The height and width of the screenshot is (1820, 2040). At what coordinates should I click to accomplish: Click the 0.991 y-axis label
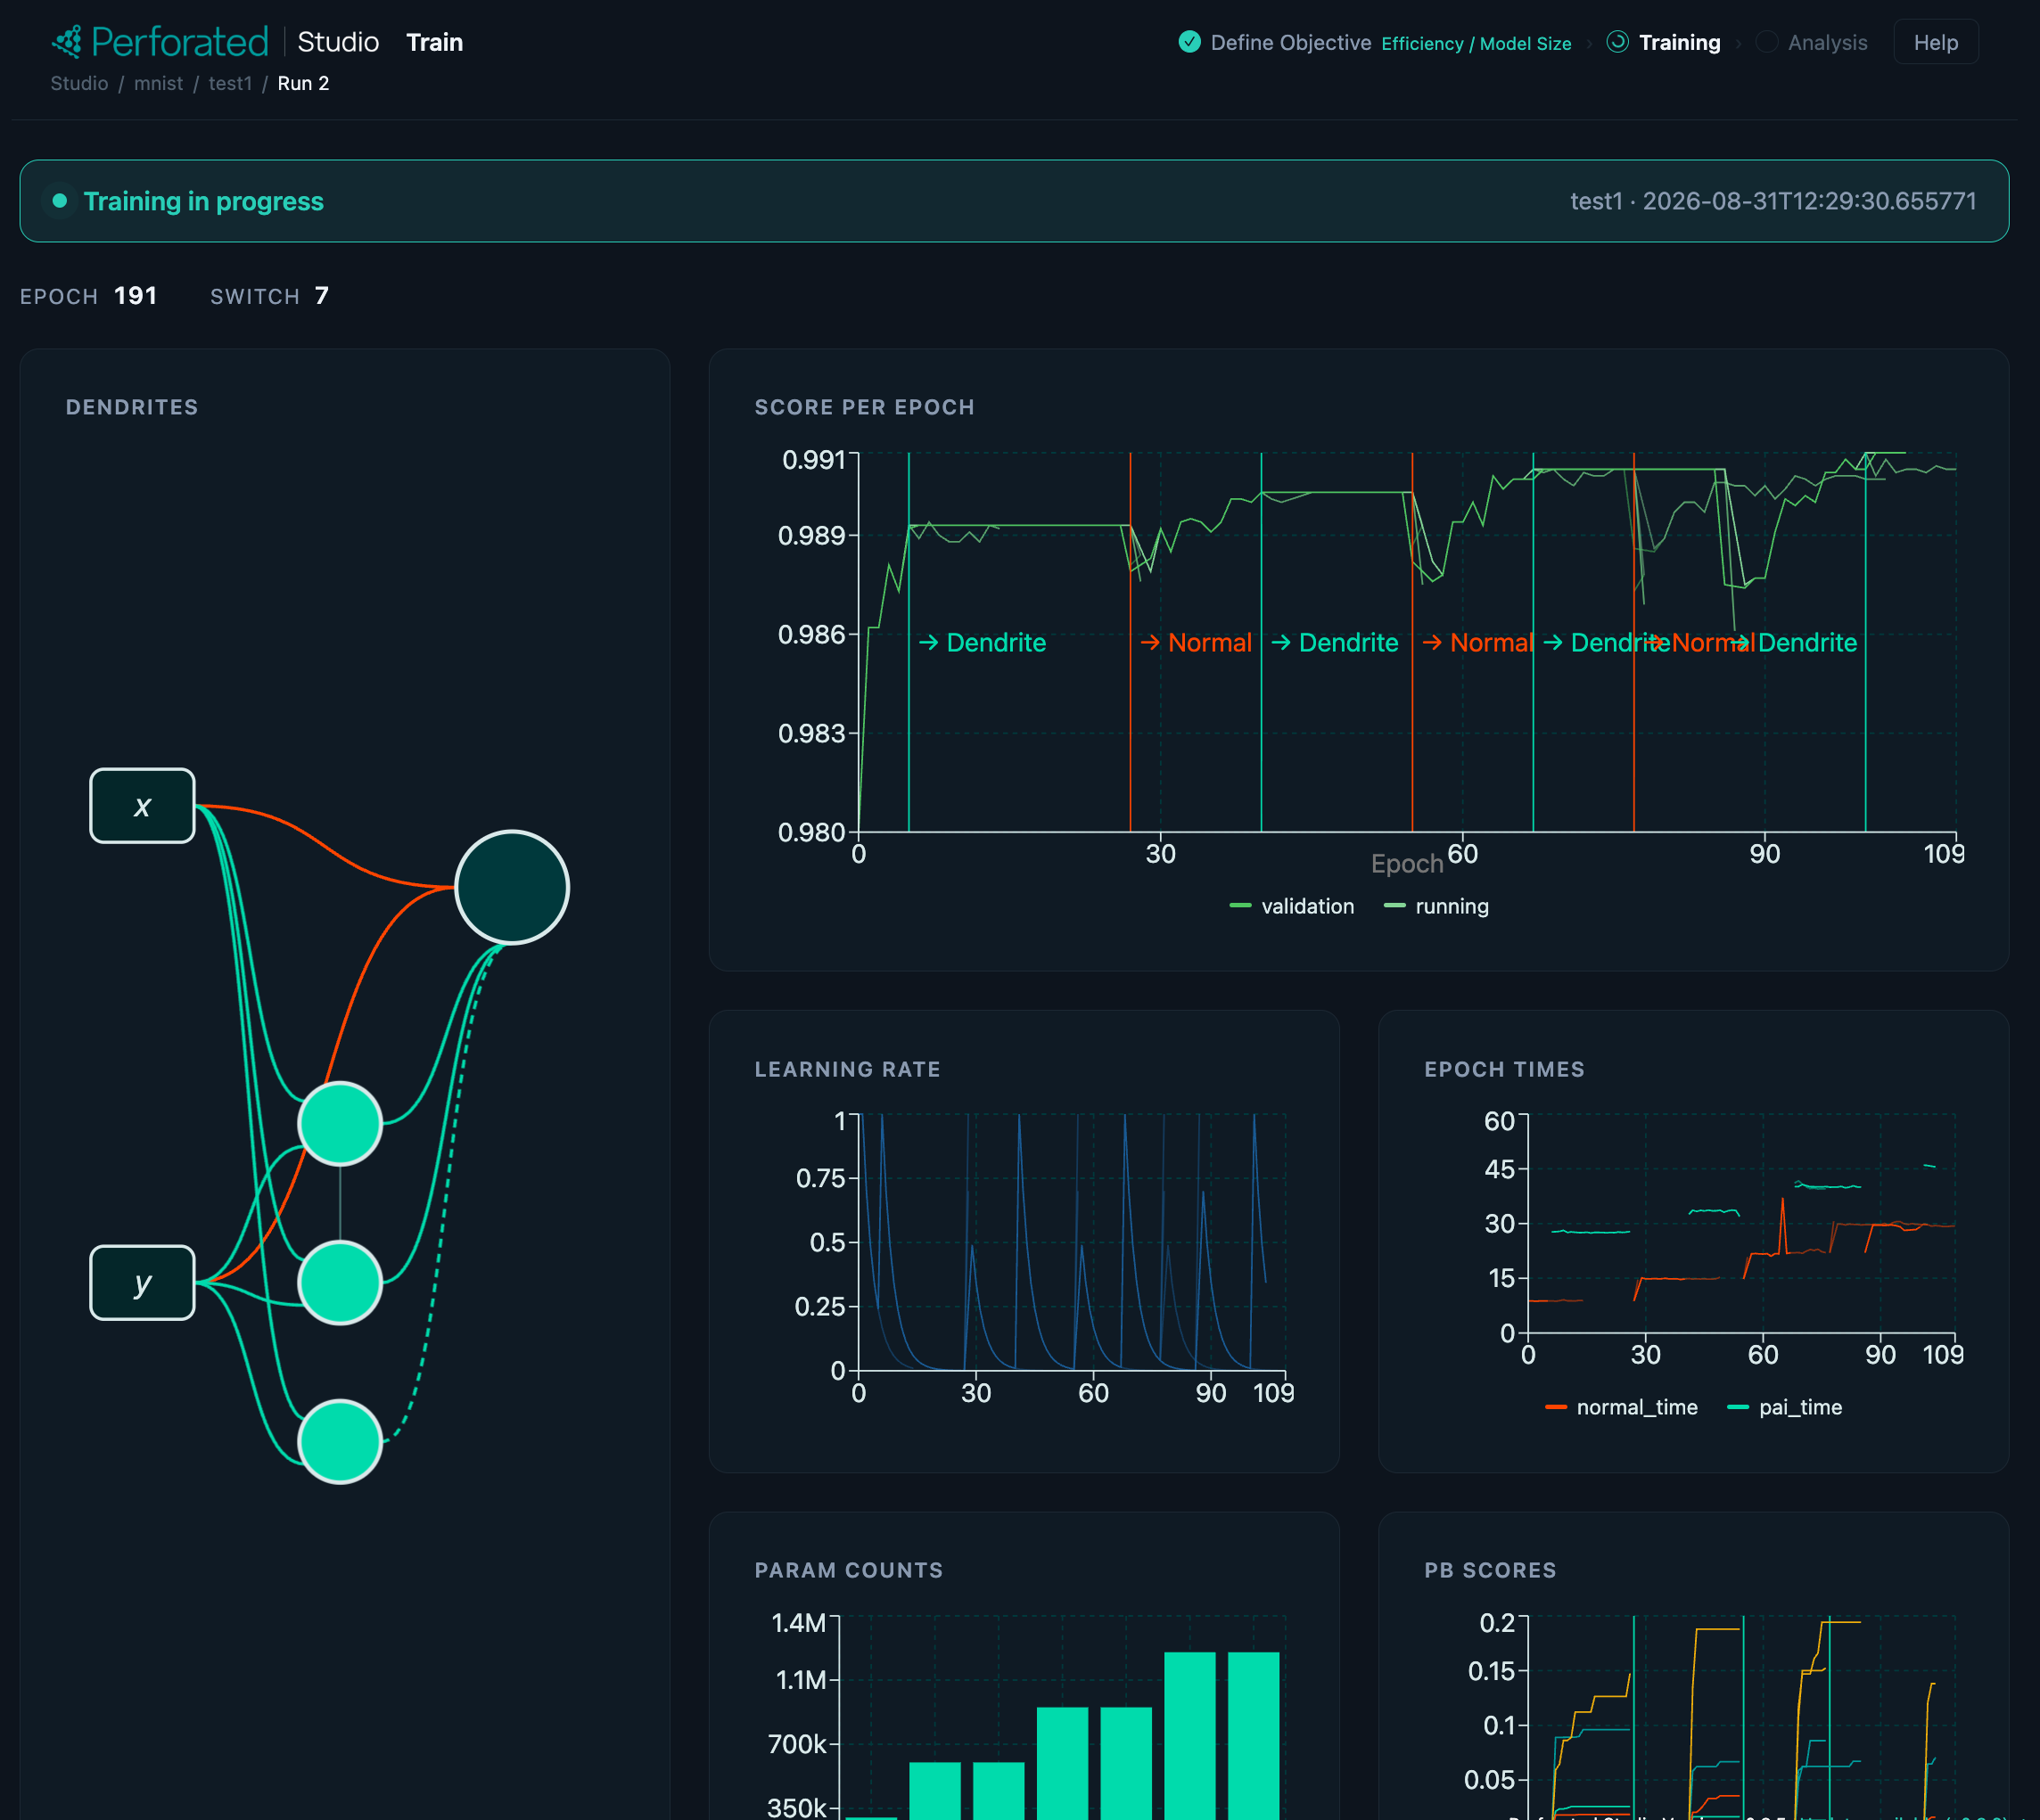point(813,460)
